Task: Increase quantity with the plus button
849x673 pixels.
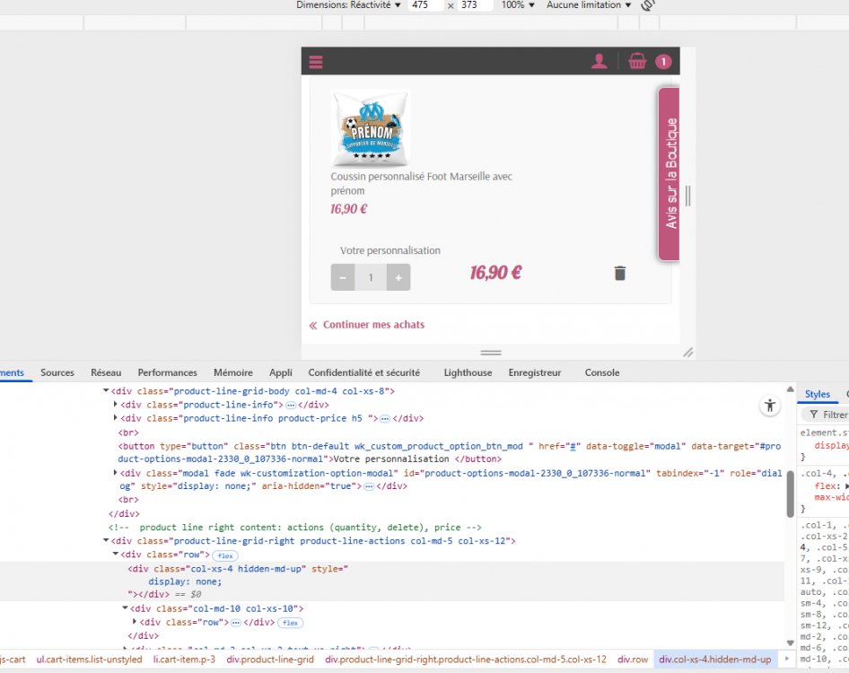Action: [x=398, y=277]
